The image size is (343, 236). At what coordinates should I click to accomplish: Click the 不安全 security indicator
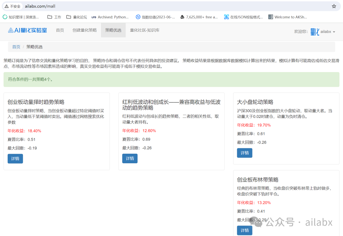pyautogui.click(x=13, y=6)
